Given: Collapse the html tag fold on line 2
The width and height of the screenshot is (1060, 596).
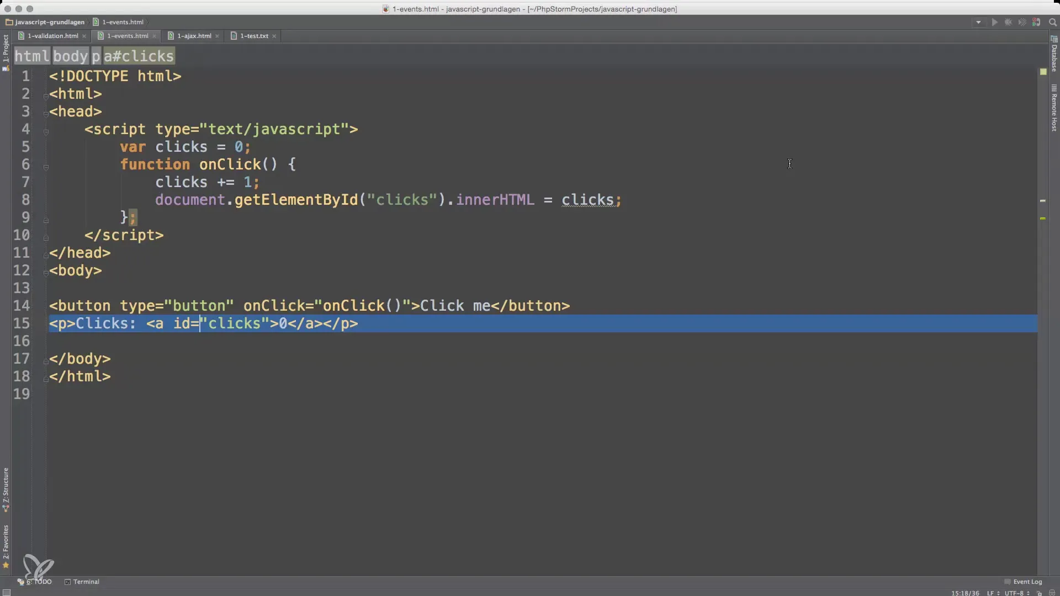Looking at the screenshot, I should pyautogui.click(x=46, y=96).
